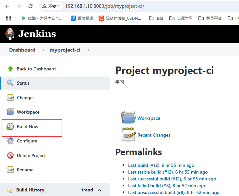Click the Configure gear icon
The height and width of the screenshot is (196, 239).
[10, 141]
